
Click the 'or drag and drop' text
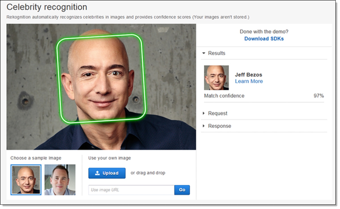coord(148,173)
